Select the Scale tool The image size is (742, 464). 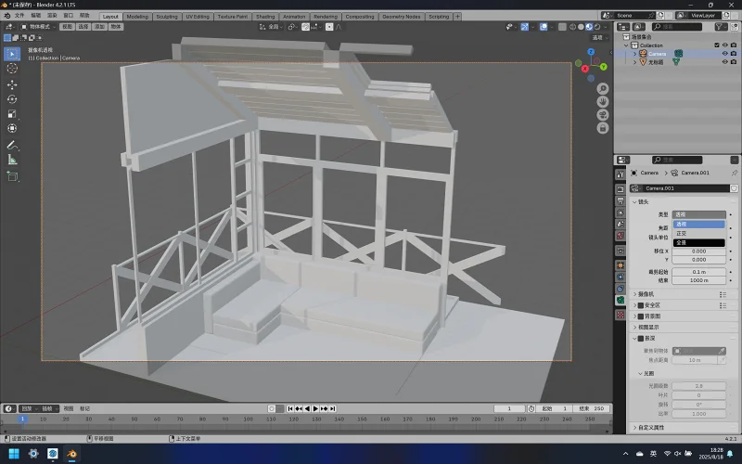(12, 114)
